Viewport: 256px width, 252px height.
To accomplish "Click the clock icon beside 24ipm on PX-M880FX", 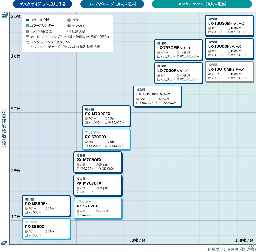I will [46, 209].
